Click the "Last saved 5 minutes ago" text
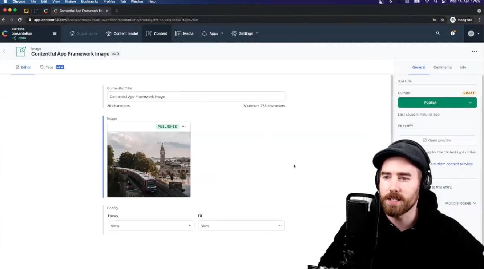 pos(419,115)
